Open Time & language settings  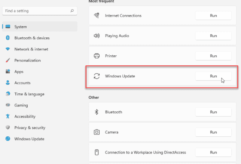[x=40, y=94]
